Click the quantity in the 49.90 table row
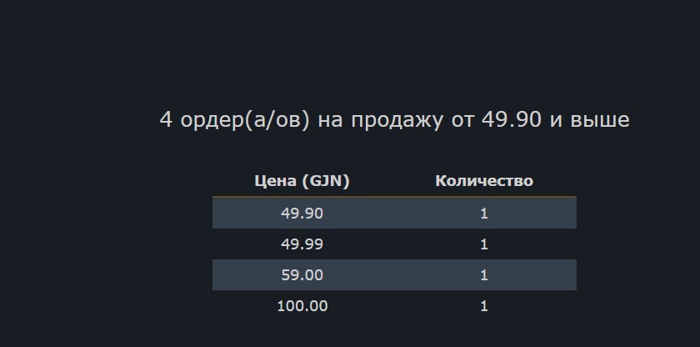The image size is (700, 347). pyautogui.click(x=484, y=214)
